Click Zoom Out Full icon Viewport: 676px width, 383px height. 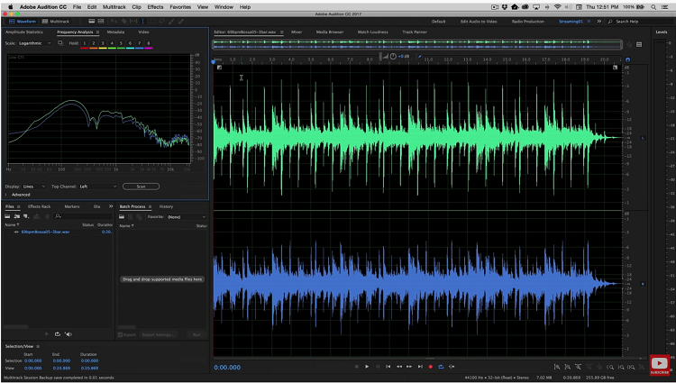coord(599,367)
